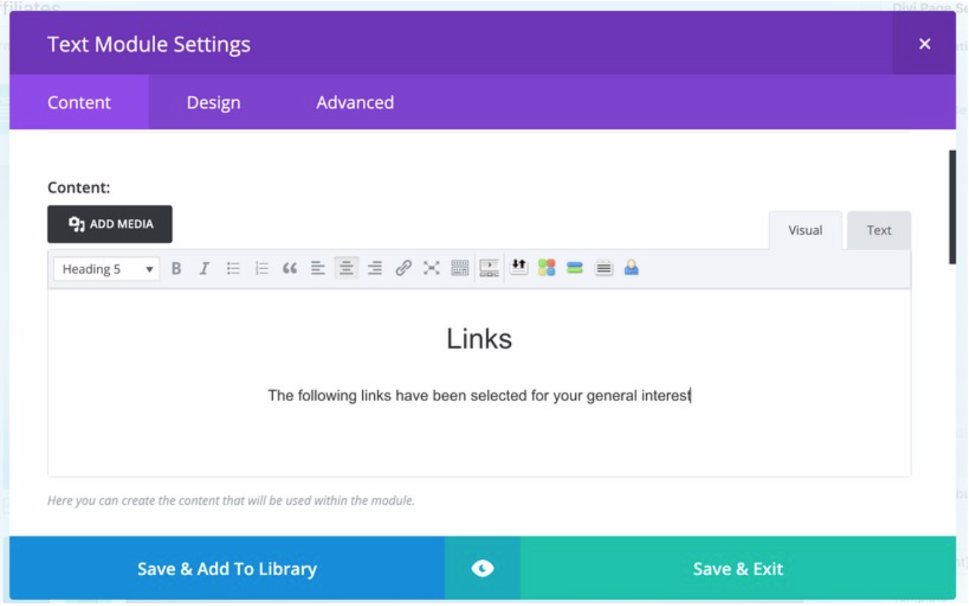Switch back to the Visual editor
Viewport: 969px width, 606px height.
click(805, 230)
